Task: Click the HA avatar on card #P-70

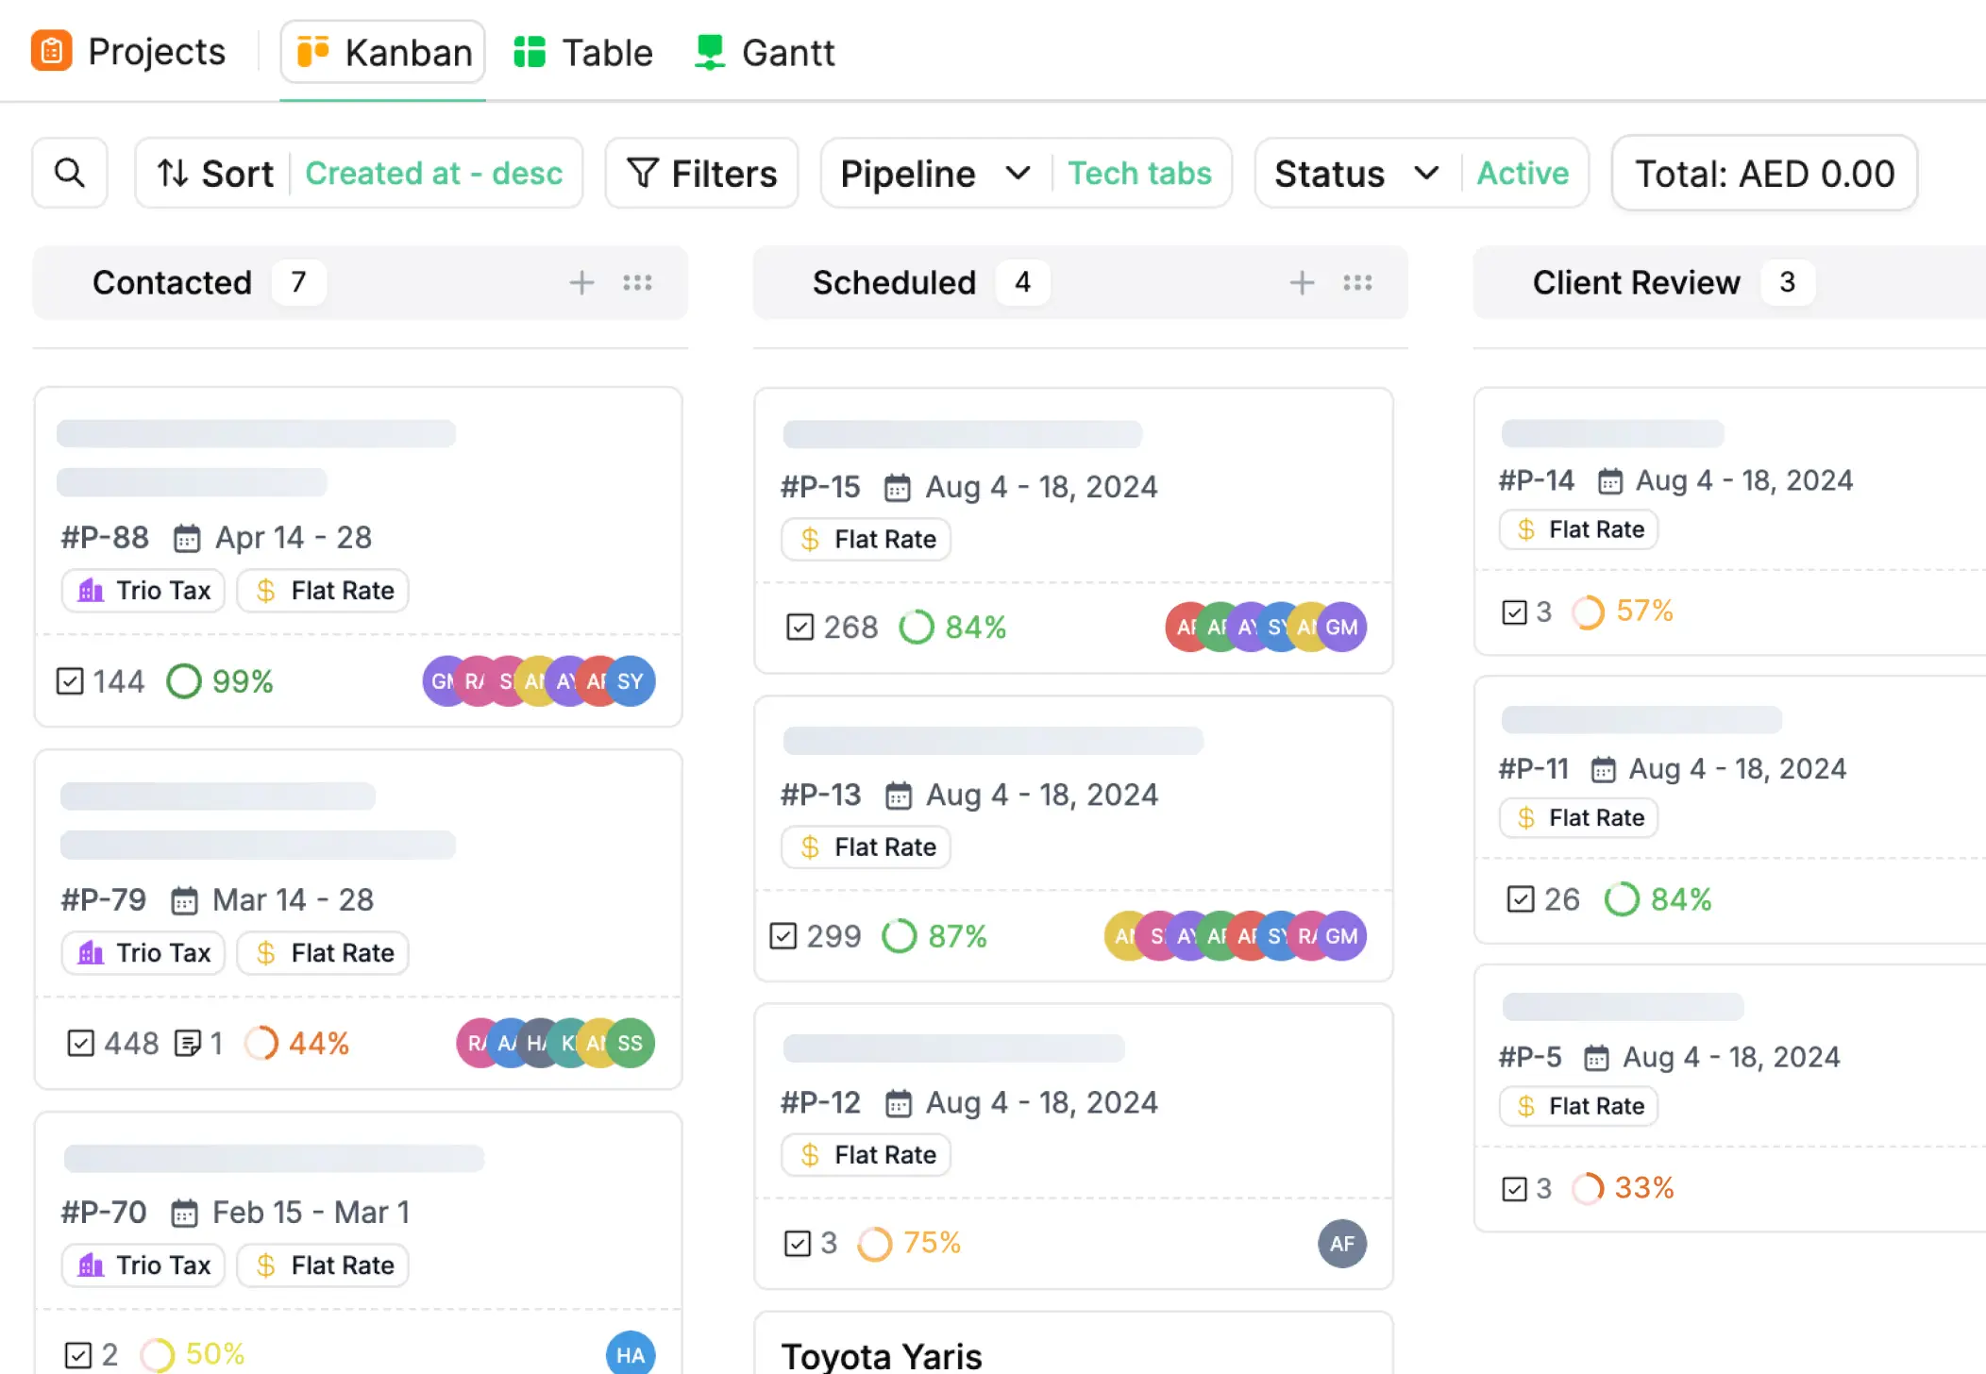Action: [630, 1355]
